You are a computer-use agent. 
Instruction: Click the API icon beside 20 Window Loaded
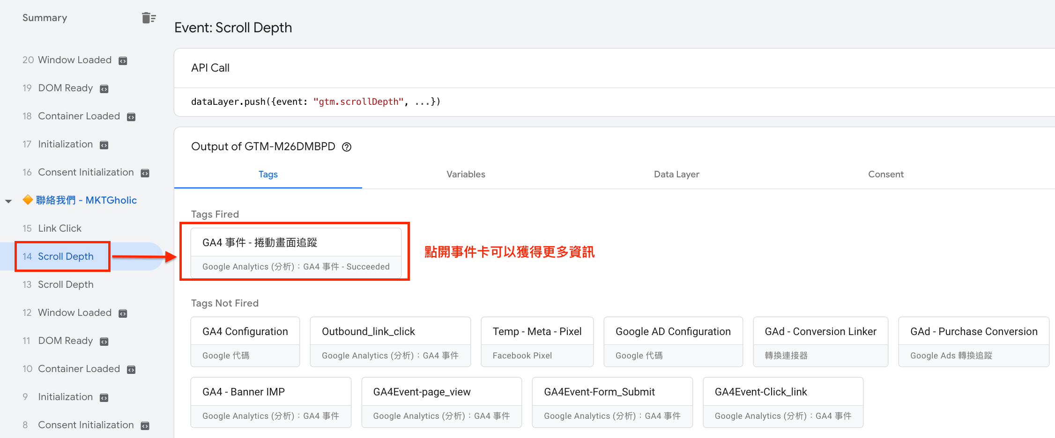123,61
